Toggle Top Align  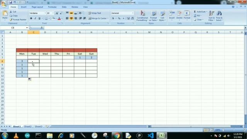click(x=67, y=13)
